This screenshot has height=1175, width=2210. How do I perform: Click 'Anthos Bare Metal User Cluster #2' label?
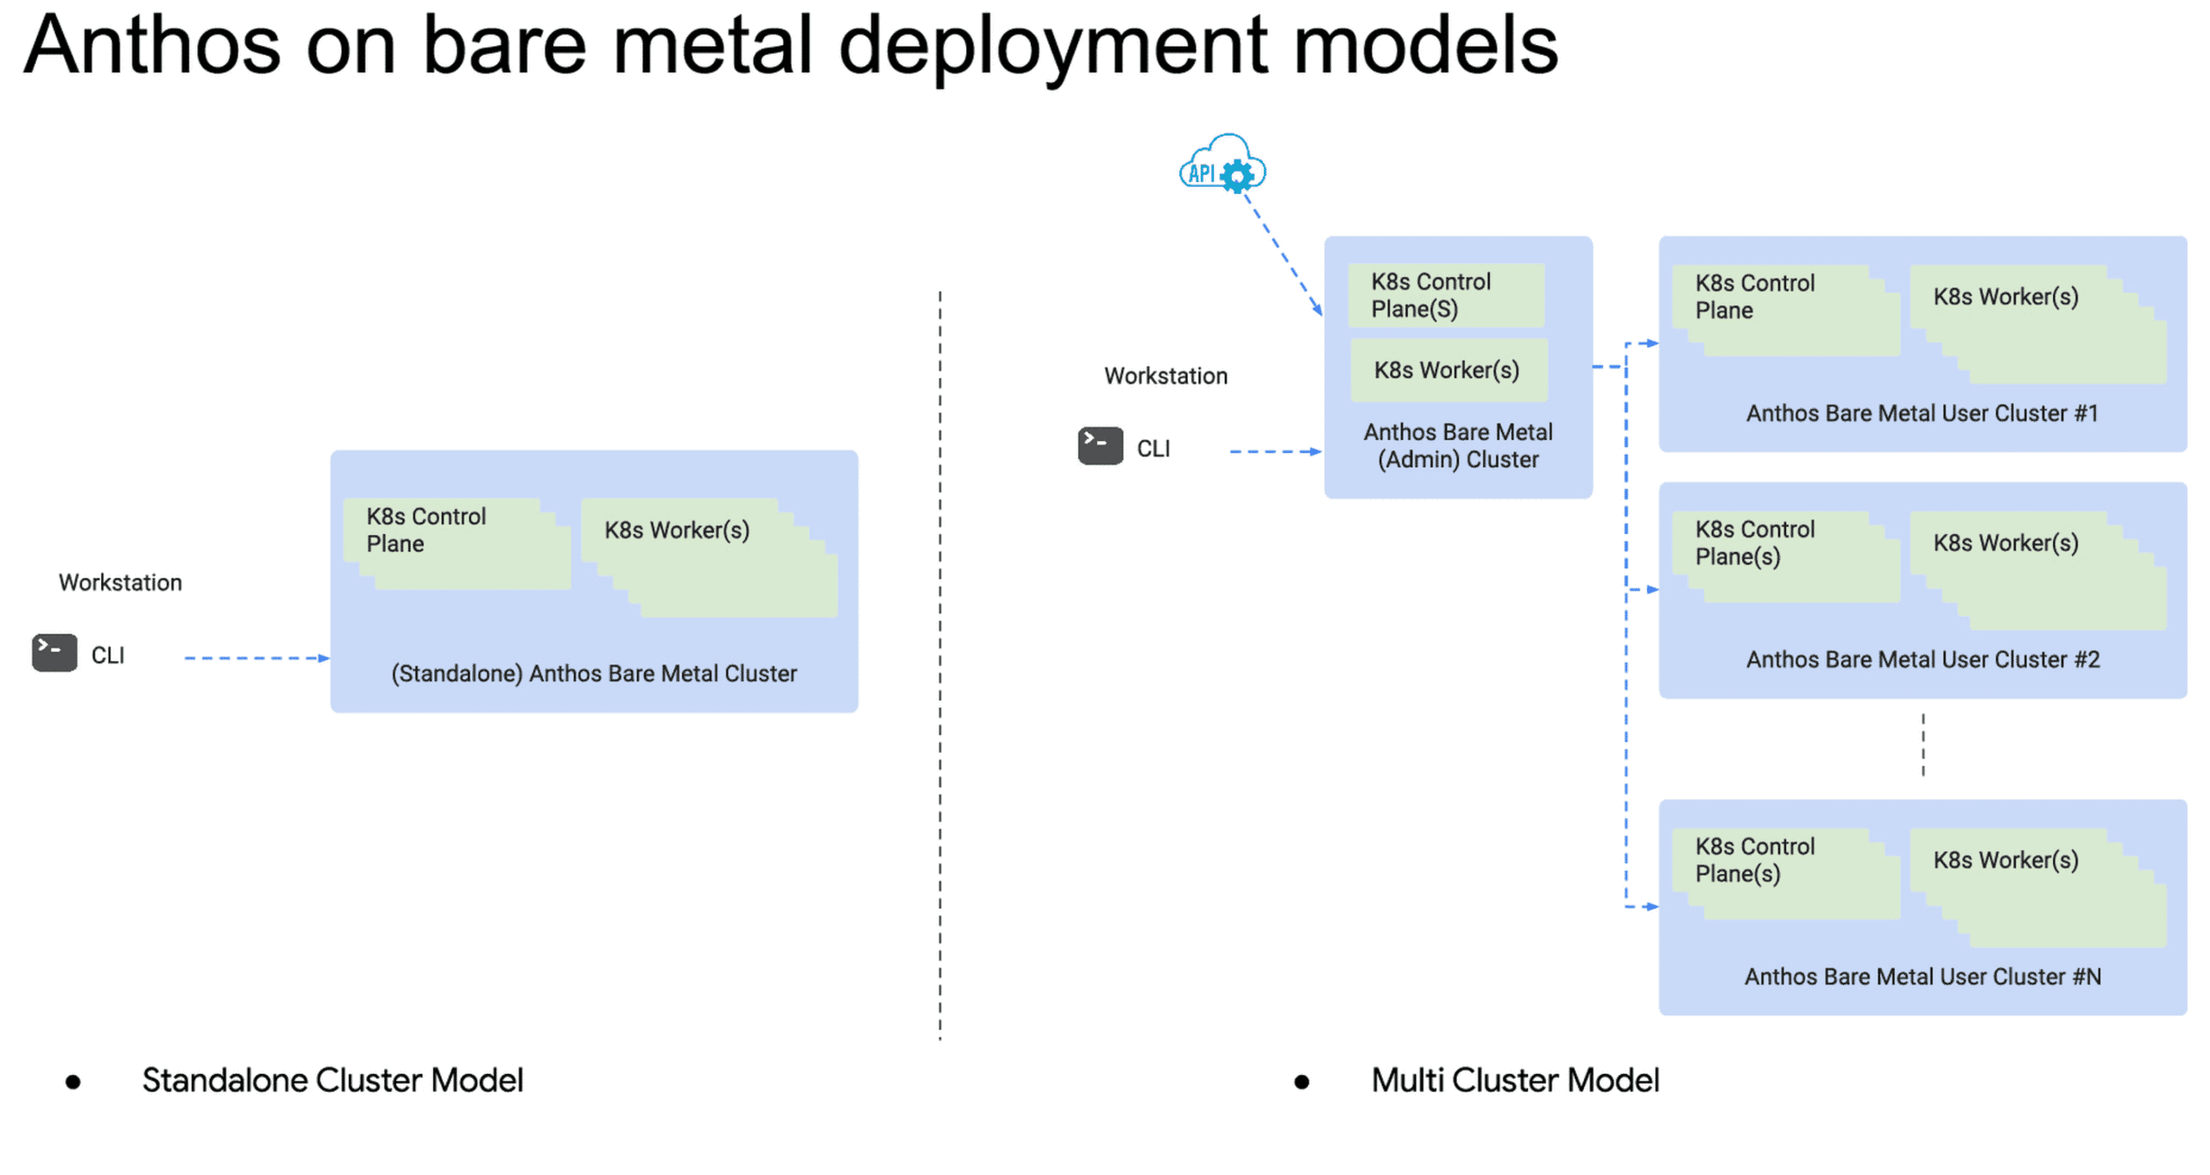click(1923, 659)
